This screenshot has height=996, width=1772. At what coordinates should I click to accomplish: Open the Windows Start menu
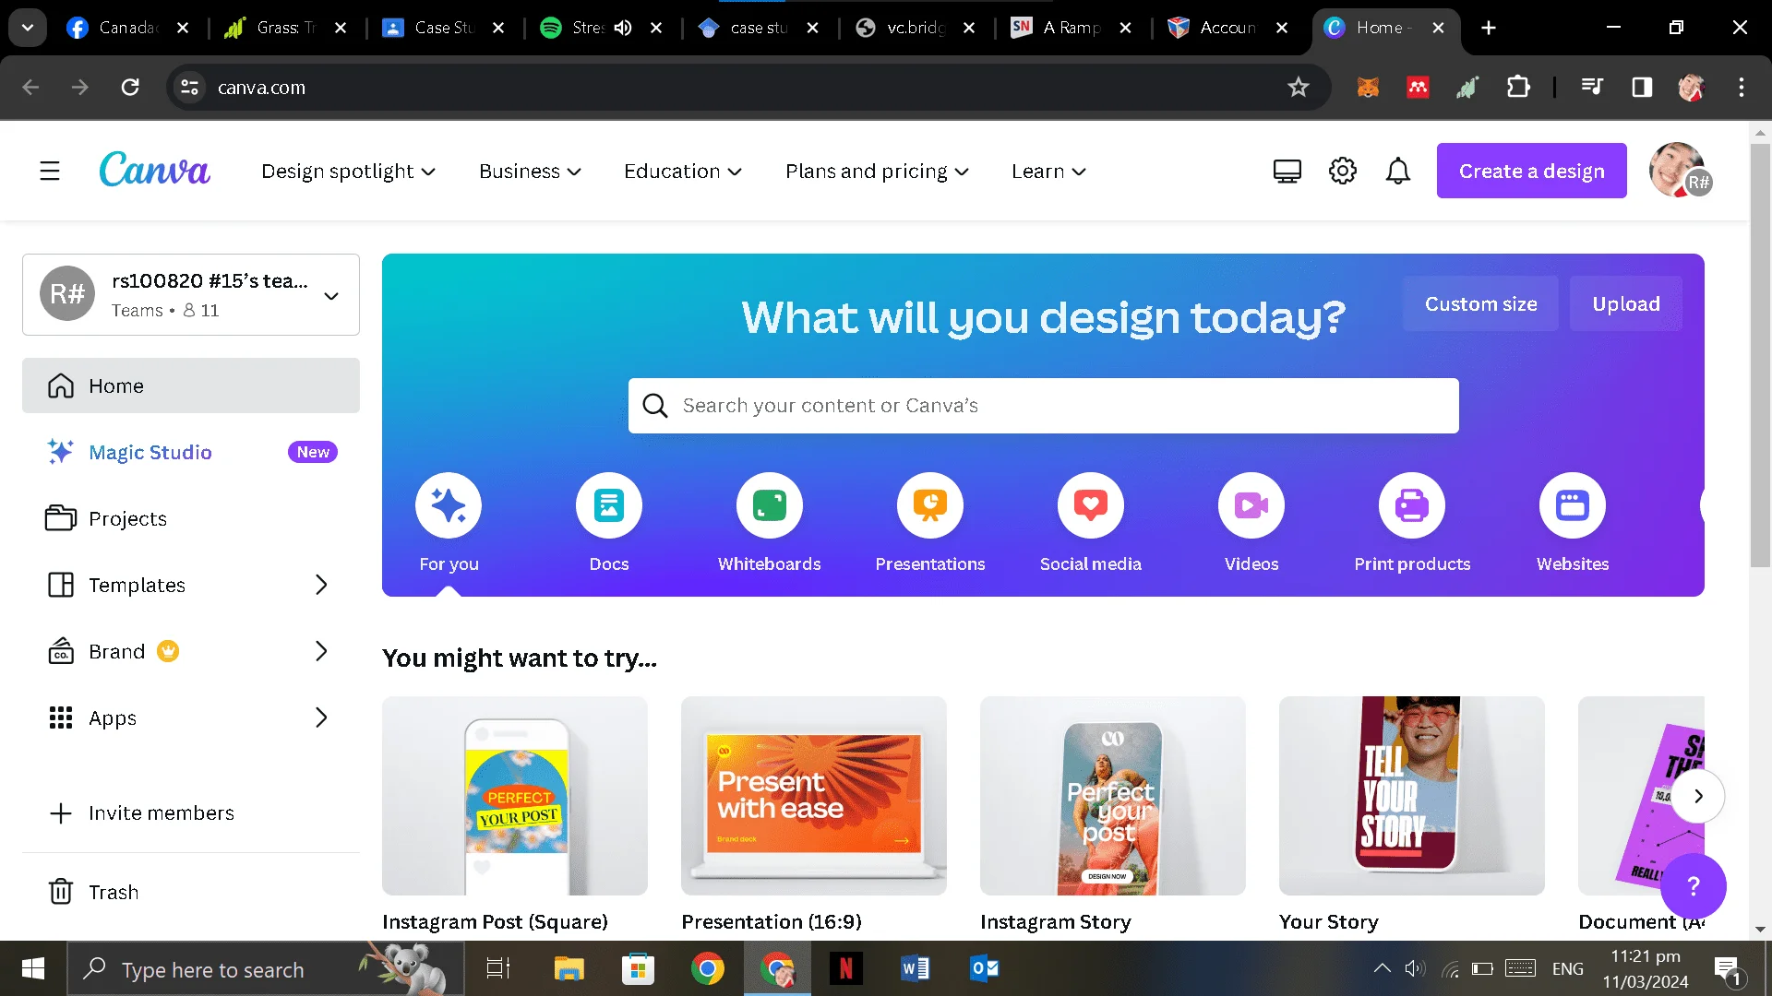click(33, 968)
